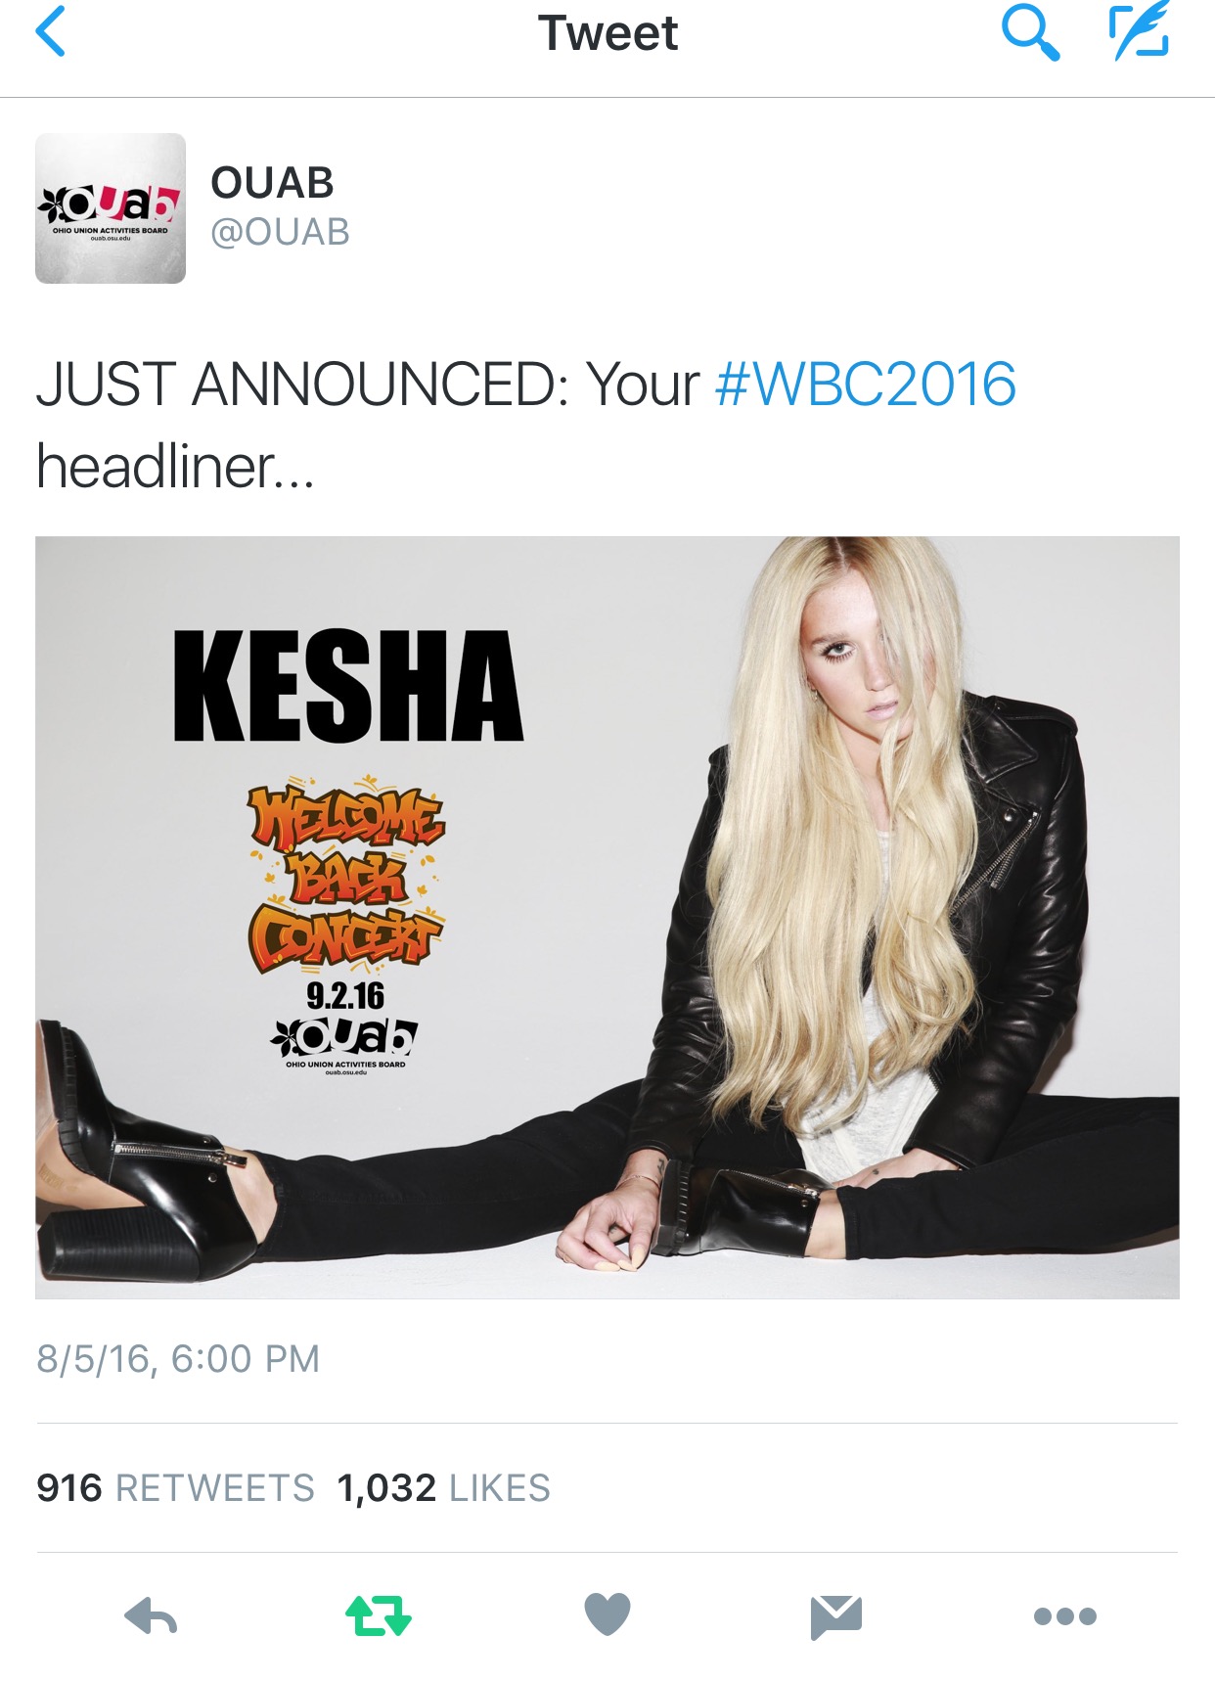Compose a new tweet with feather icon
Image resolution: width=1215 pixels, height=1681 pixels.
pyautogui.click(x=1140, y=31)
